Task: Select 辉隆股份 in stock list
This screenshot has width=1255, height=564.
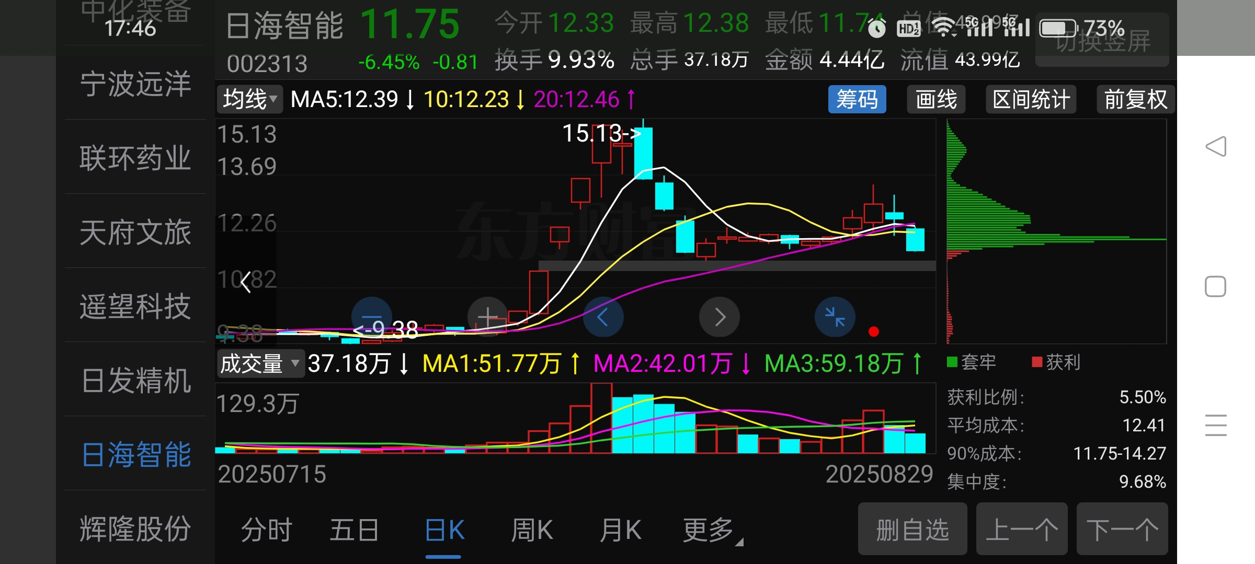Action: [135, 528]
